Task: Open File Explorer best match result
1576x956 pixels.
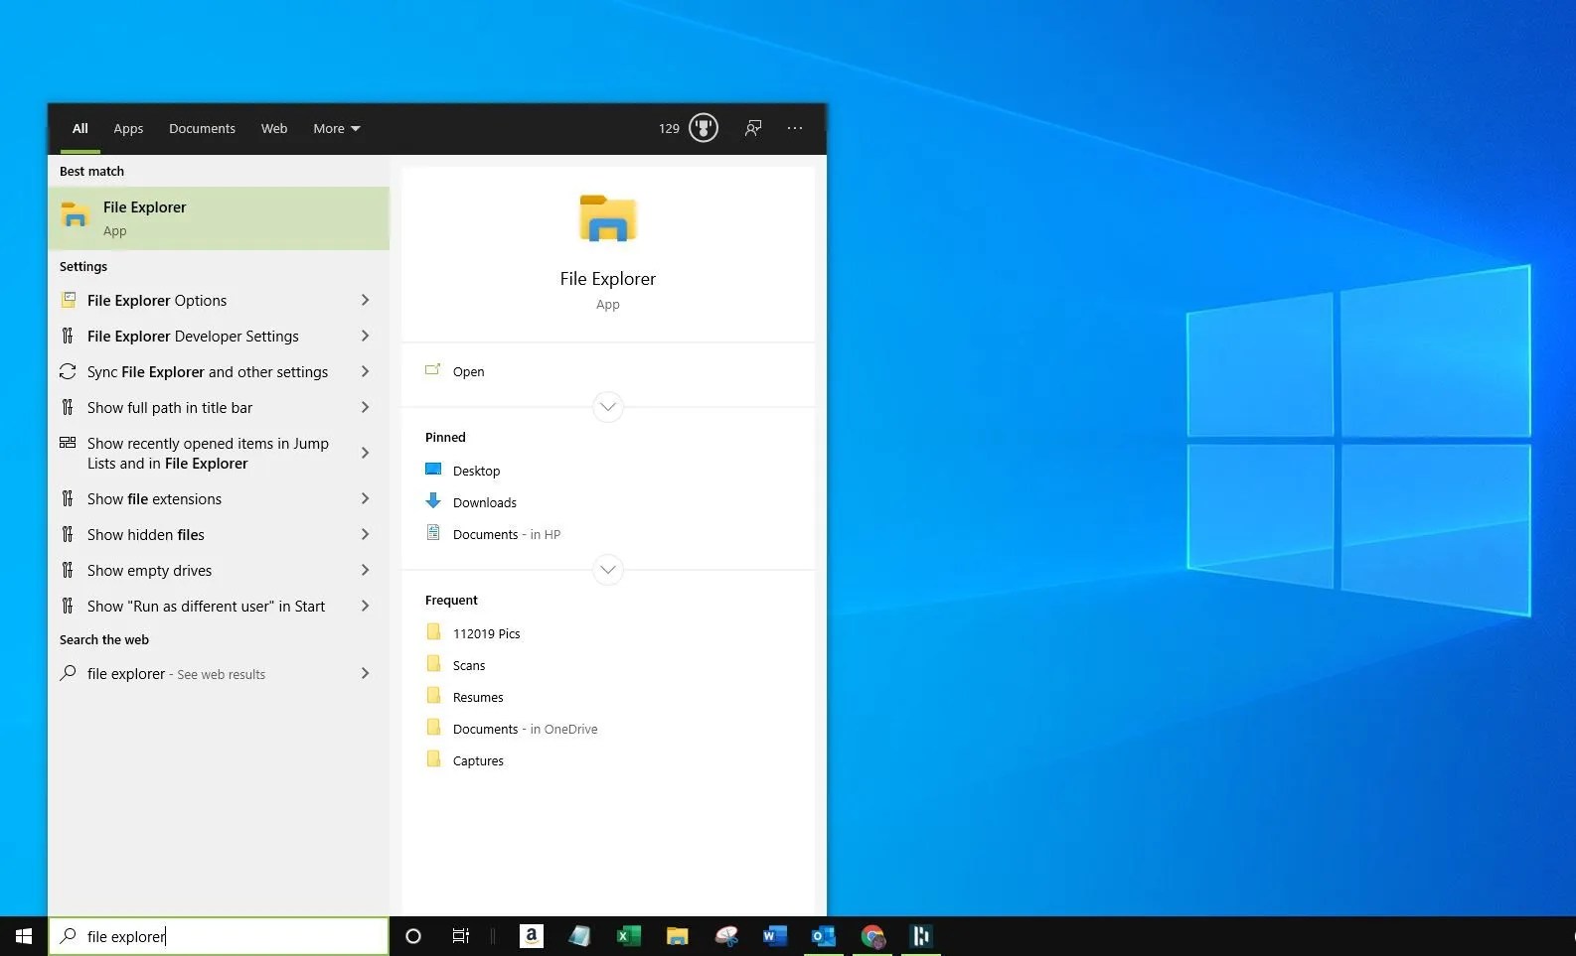Action: click(219, 218)
